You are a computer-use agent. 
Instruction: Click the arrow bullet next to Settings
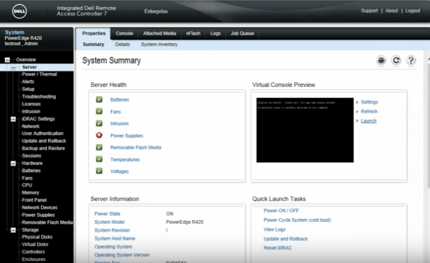coord(357,102)
